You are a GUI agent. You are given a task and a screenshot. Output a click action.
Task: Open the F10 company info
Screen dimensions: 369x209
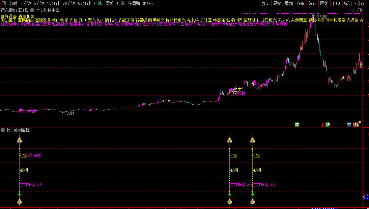click(336, 3)
